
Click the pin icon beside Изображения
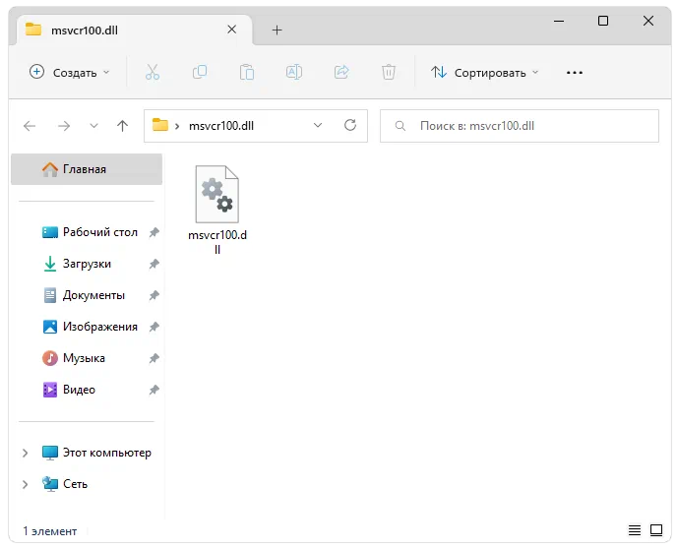154,327
